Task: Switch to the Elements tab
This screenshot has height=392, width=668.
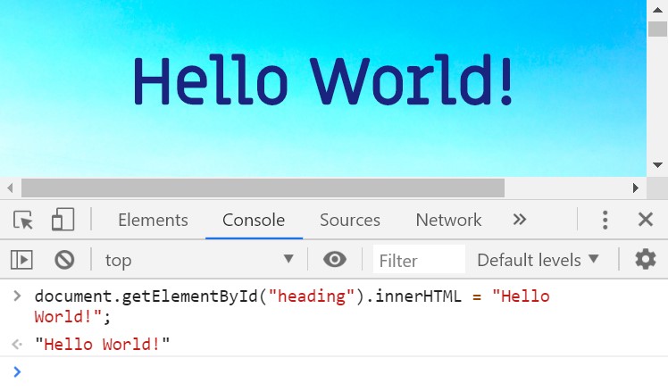Action: (153, 220)
